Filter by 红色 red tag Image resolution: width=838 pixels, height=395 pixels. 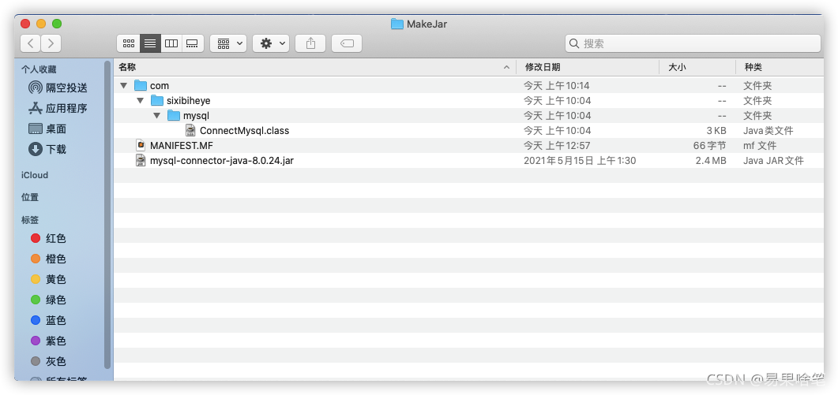[x=48, y=238]
